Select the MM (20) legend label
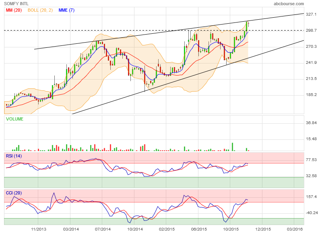Viewport: 322px width, 233px height. pos(14,10)
